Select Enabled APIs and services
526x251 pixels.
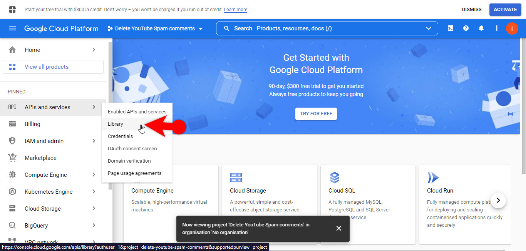(137, 112)
